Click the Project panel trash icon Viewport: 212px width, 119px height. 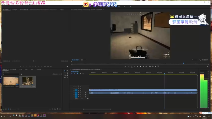click(x=60, y=109)
